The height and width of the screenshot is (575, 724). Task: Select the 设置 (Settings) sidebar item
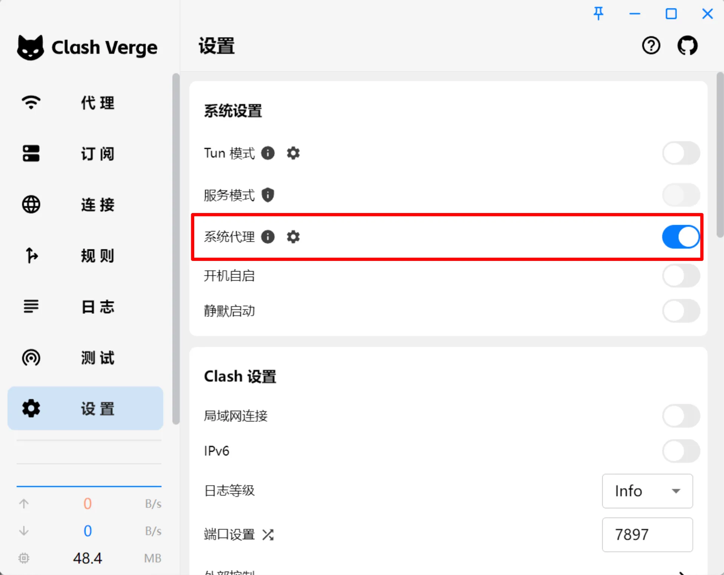click(x=85, y=408)
